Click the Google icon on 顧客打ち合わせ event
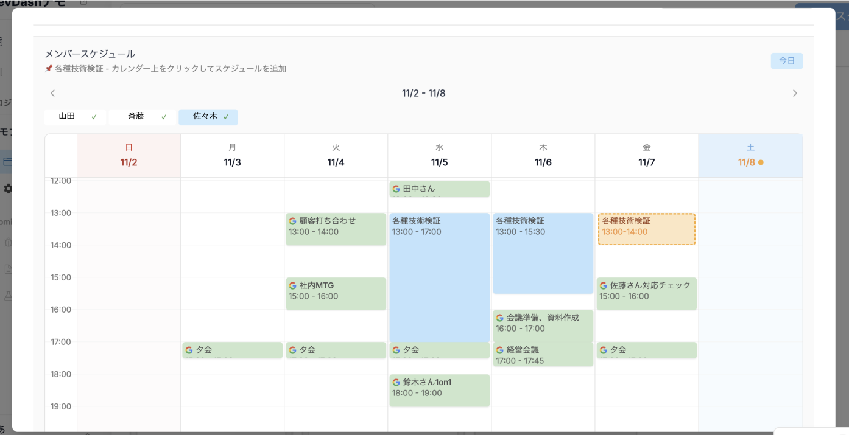Image resolution: width=849 pixels, height=435 pixels. click(292, 221)
